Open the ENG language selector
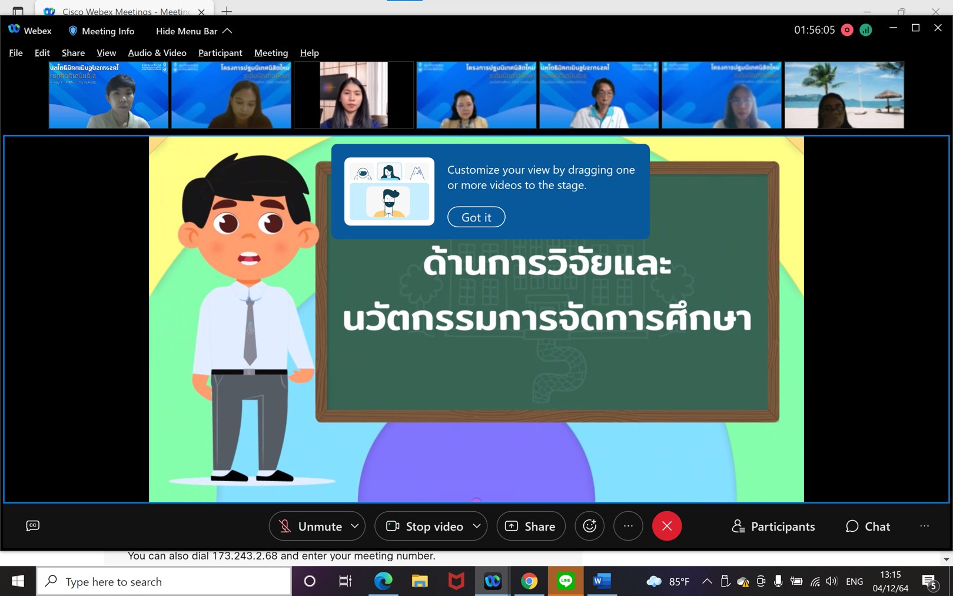This screenshot has height=596, width=953. tap(854, 581)
